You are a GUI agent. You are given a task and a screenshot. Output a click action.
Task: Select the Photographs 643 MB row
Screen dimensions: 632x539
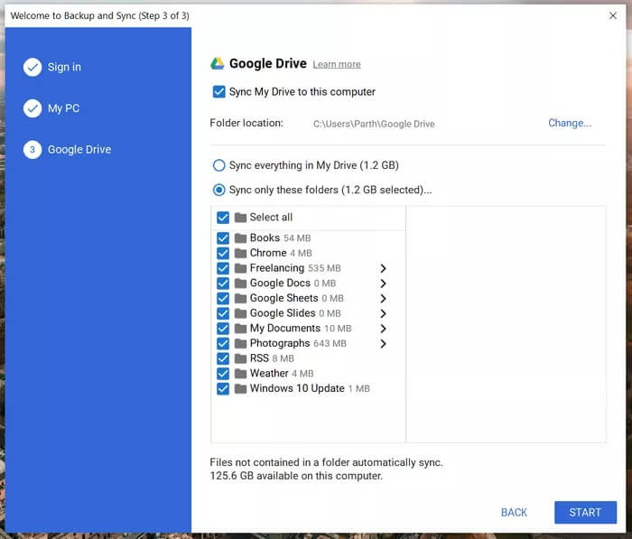309,343
